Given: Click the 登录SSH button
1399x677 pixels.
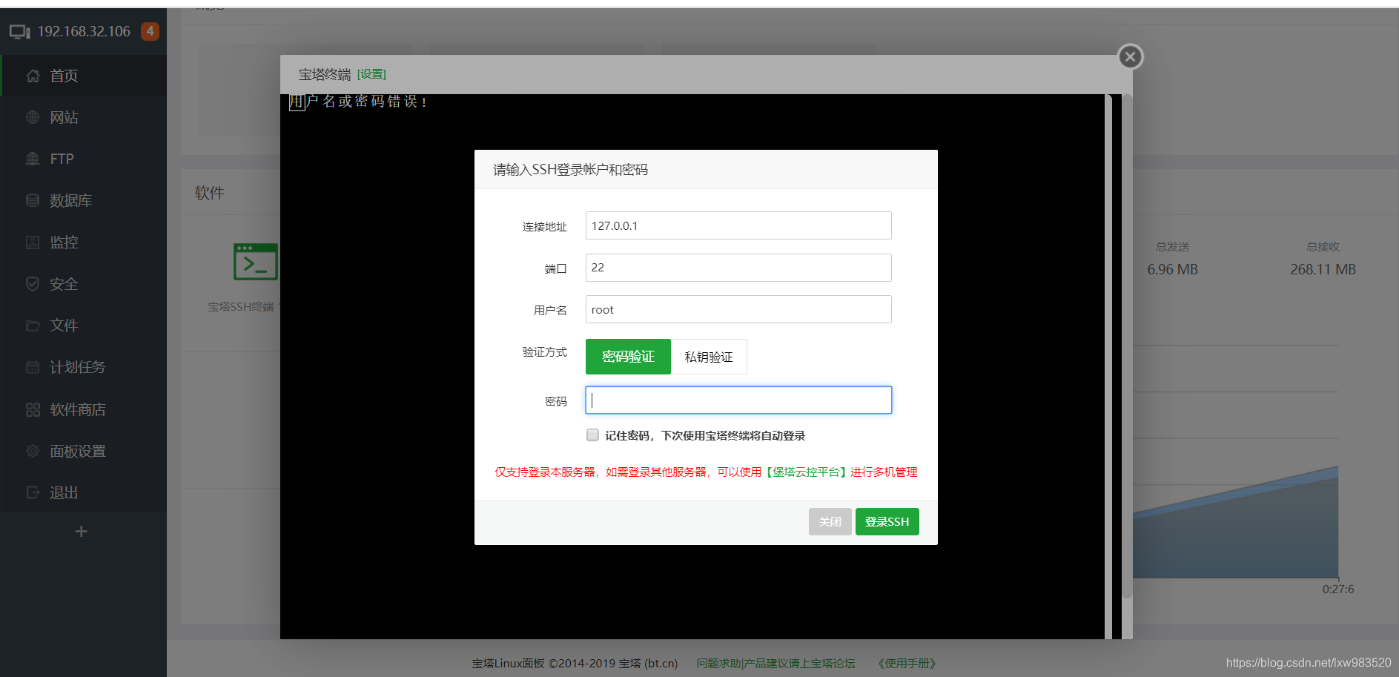Looking at the screenshot, I should pos(887,521).
